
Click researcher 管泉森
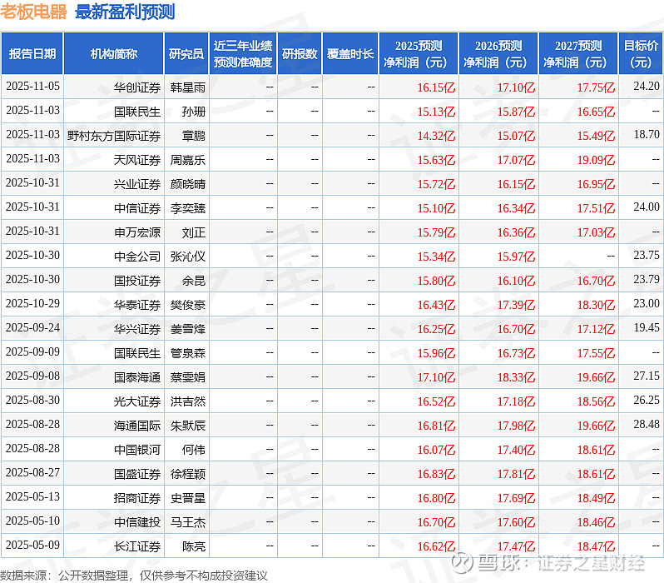(x=187, y=354)
